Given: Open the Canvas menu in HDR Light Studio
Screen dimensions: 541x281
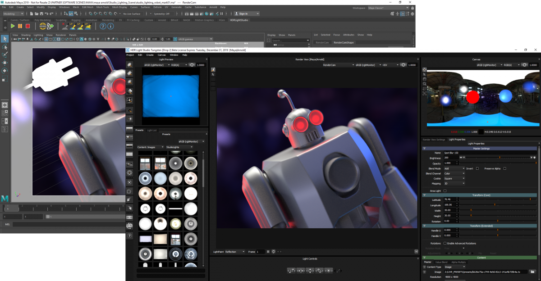Looking at the screenshot, I should point(162,55).
